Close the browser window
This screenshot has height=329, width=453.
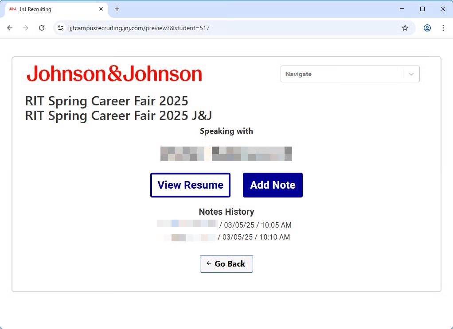pos(443,9)
